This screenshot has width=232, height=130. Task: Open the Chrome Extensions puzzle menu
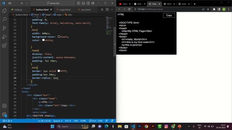click(x=214, y=9)
